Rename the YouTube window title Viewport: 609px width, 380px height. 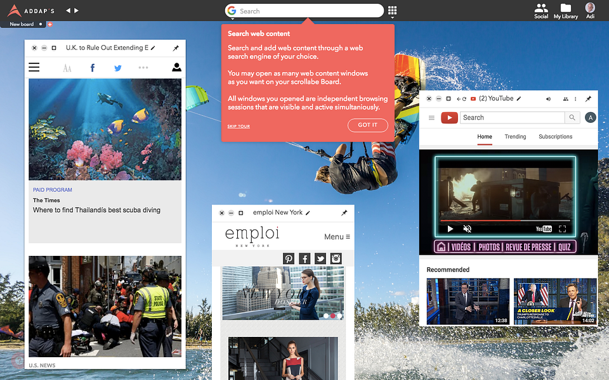tap(518, 99)
